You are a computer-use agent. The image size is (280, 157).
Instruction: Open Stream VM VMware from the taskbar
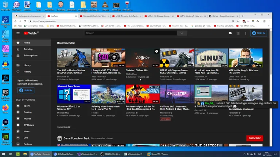pyautogui.click(x=157, y=154)
